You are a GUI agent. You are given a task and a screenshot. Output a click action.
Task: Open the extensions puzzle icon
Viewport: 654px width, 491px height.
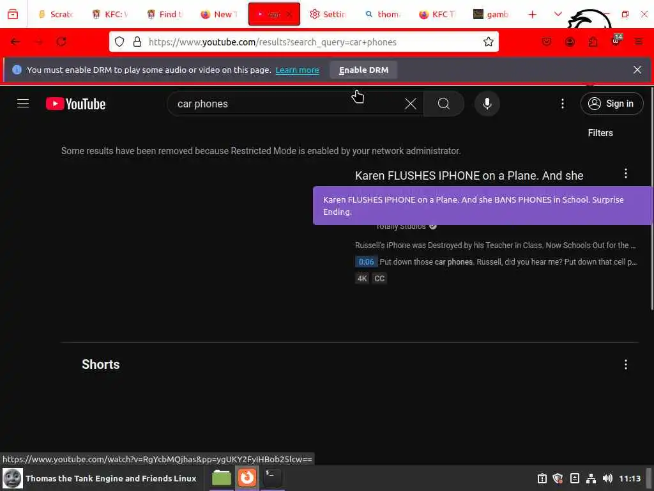[593, 42]
